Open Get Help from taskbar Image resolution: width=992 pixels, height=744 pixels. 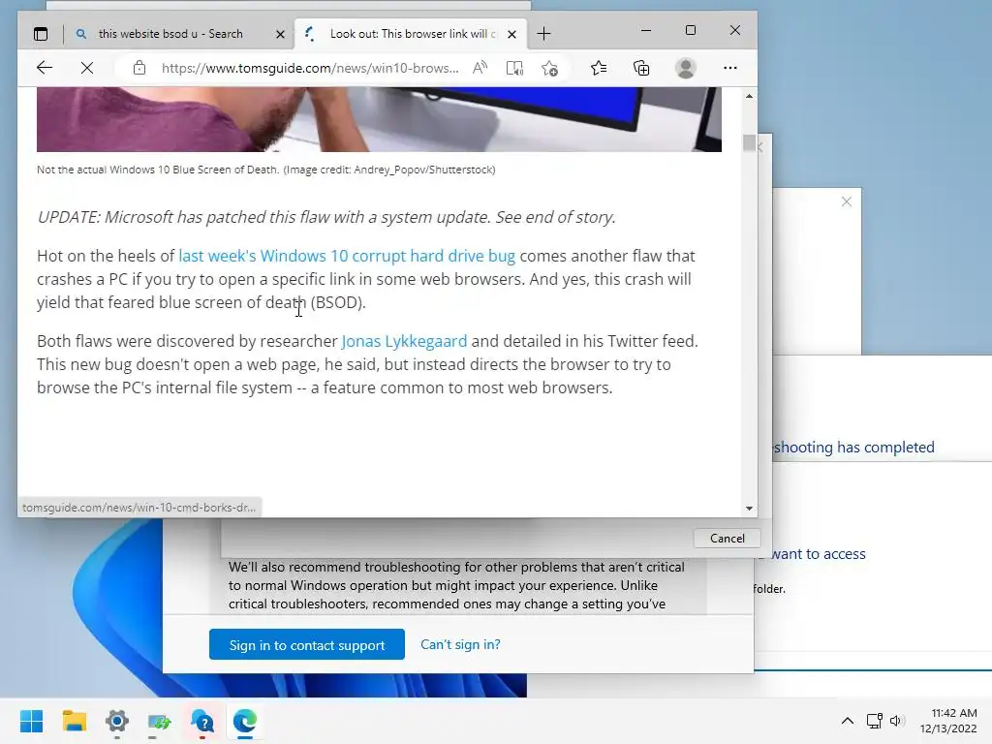[202, 721]
